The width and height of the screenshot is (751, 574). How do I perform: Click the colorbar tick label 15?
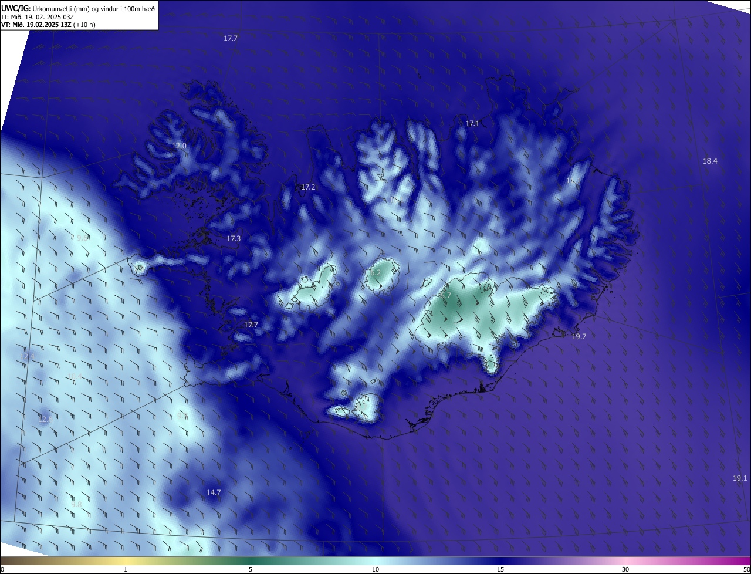click(x=500, y=569)
